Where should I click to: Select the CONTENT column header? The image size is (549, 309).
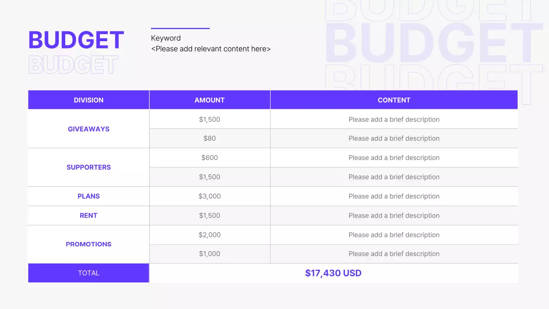coord(394,100)
